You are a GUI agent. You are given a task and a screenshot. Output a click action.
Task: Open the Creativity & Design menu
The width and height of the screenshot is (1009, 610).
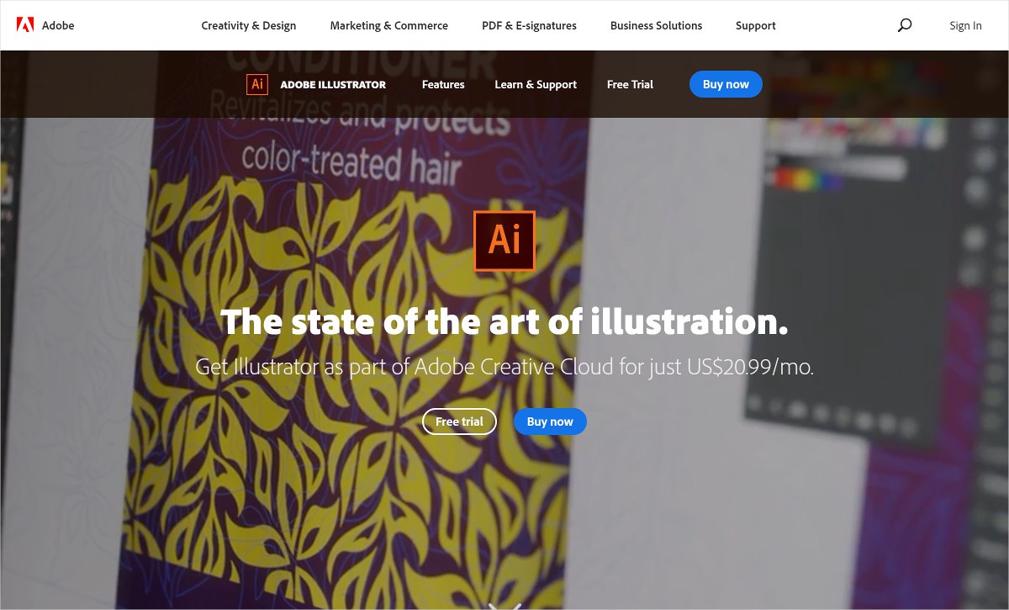pos(249,25)
